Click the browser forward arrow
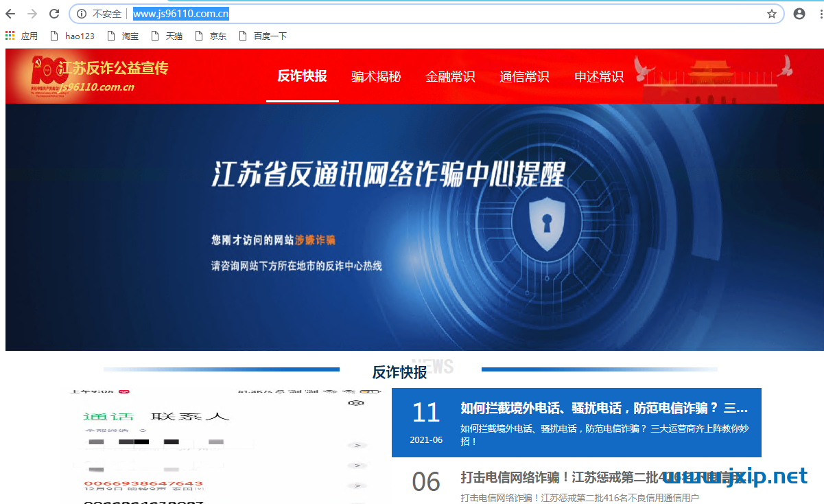The width and height of the screenshot is (824, 504). click(32, 14)
